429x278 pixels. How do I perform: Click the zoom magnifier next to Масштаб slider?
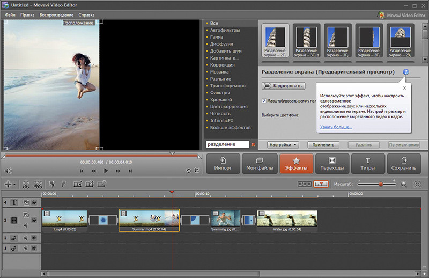click(x=404, y=184)
